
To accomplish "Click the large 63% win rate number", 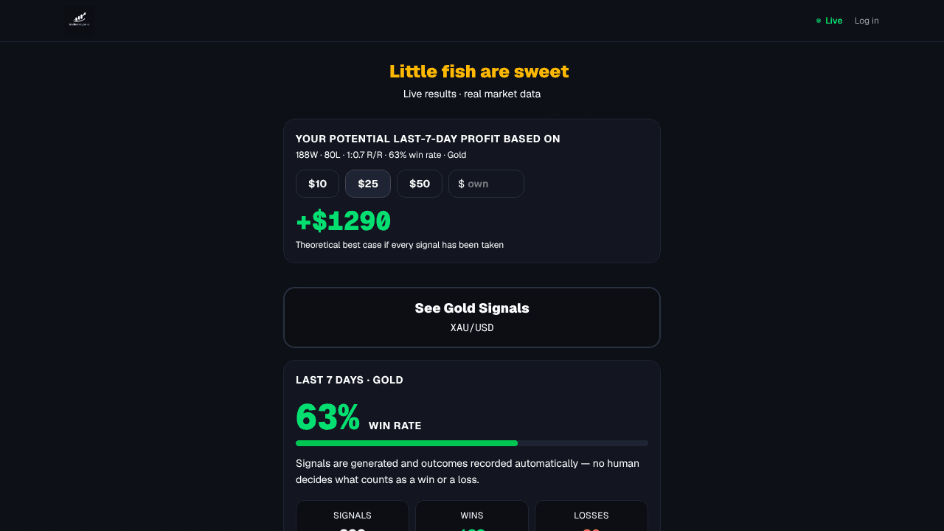I will pyautogui.click(x=327, y=417).
